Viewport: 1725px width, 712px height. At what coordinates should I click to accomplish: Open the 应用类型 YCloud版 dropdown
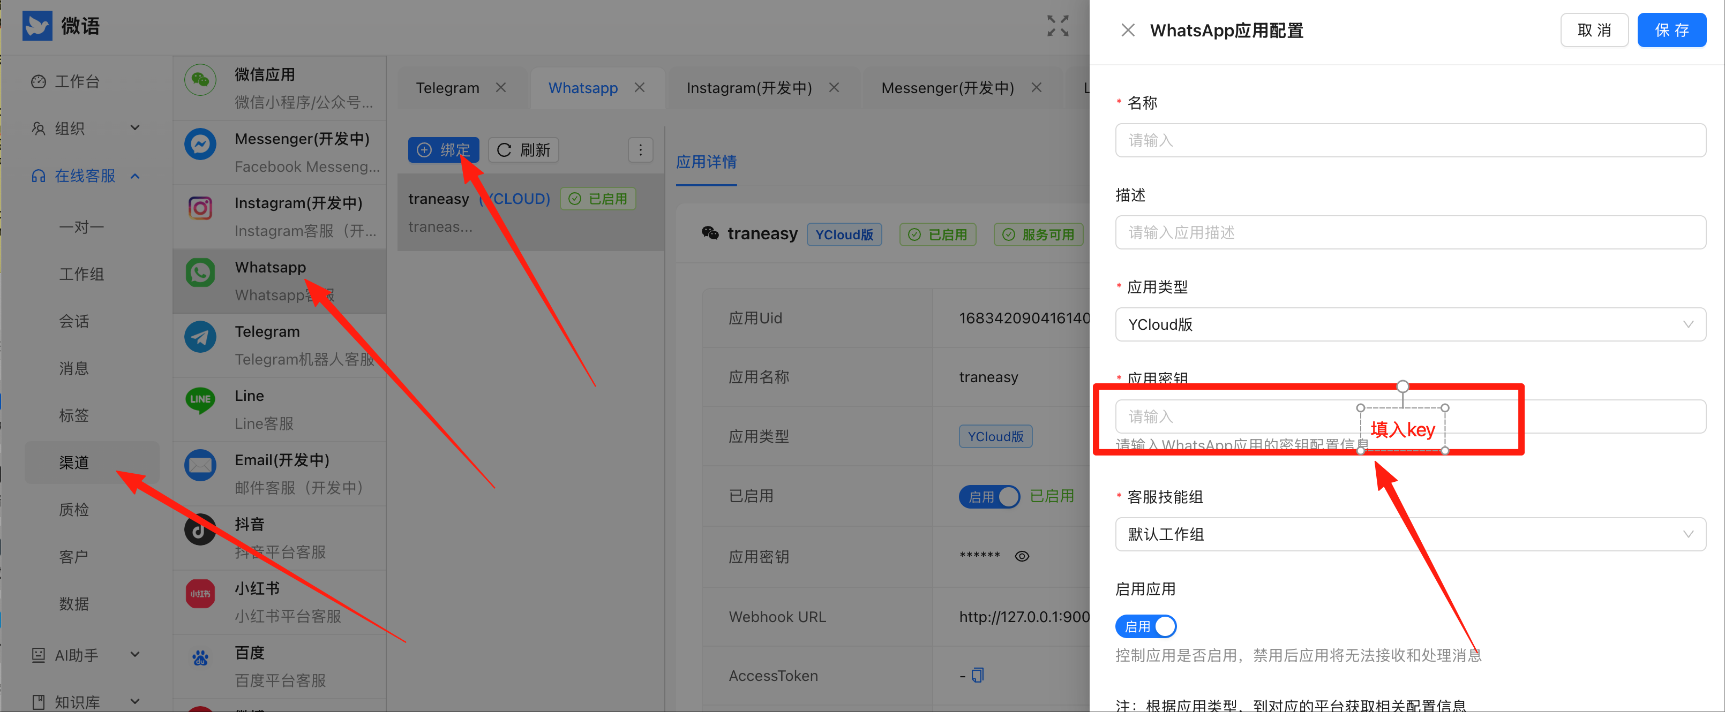[1410, 324]
